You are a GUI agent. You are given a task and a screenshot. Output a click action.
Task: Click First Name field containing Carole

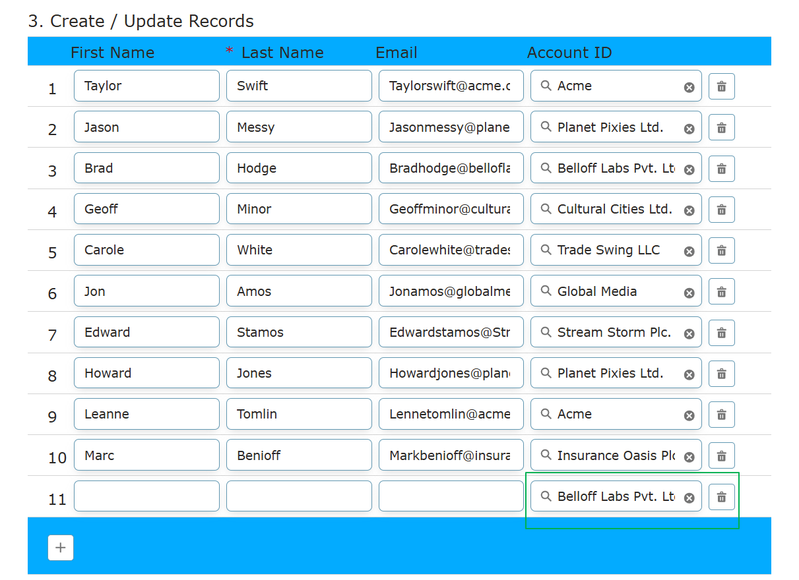pos(146,250)
